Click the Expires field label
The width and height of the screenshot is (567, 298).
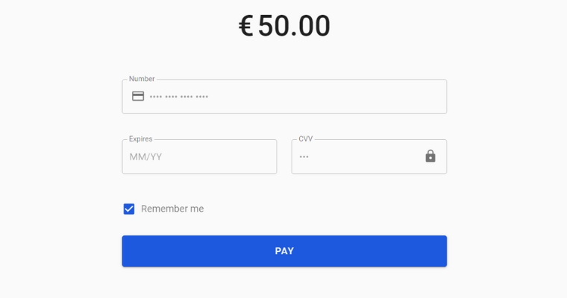tap(141, 139)
